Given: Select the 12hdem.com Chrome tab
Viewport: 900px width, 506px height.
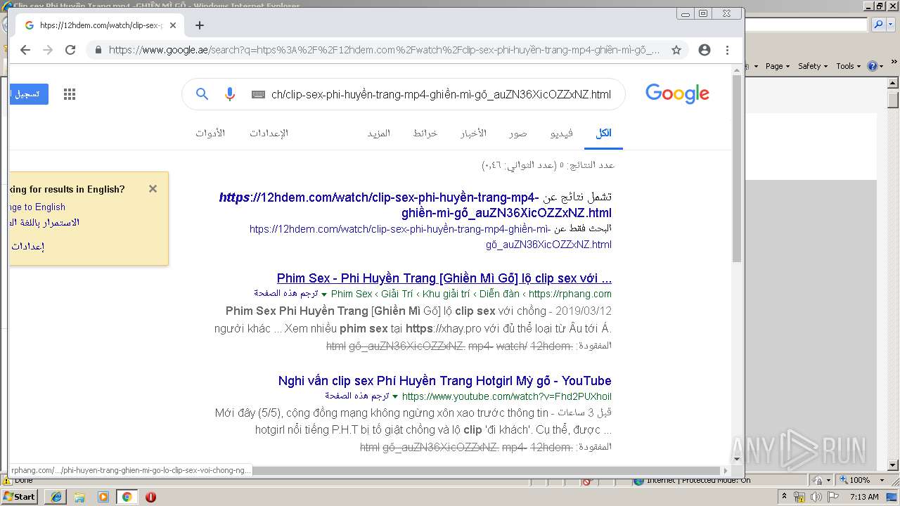Looking at the screenshot, I should coord(99,25).
